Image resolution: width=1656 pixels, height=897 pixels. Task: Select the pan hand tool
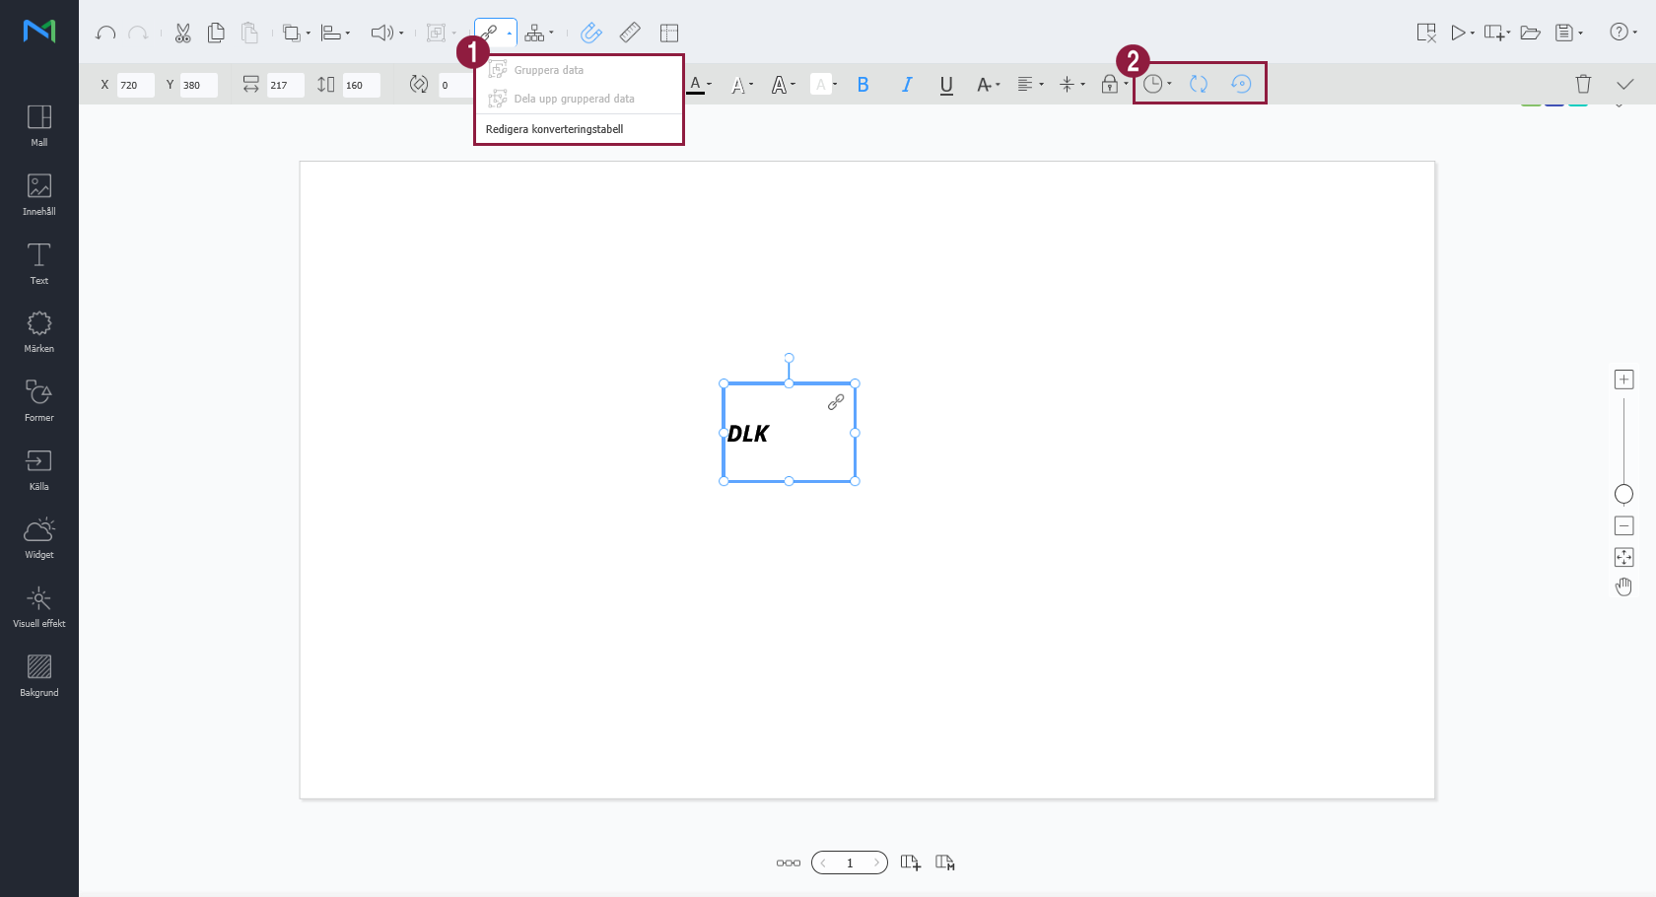[1623, 587]
